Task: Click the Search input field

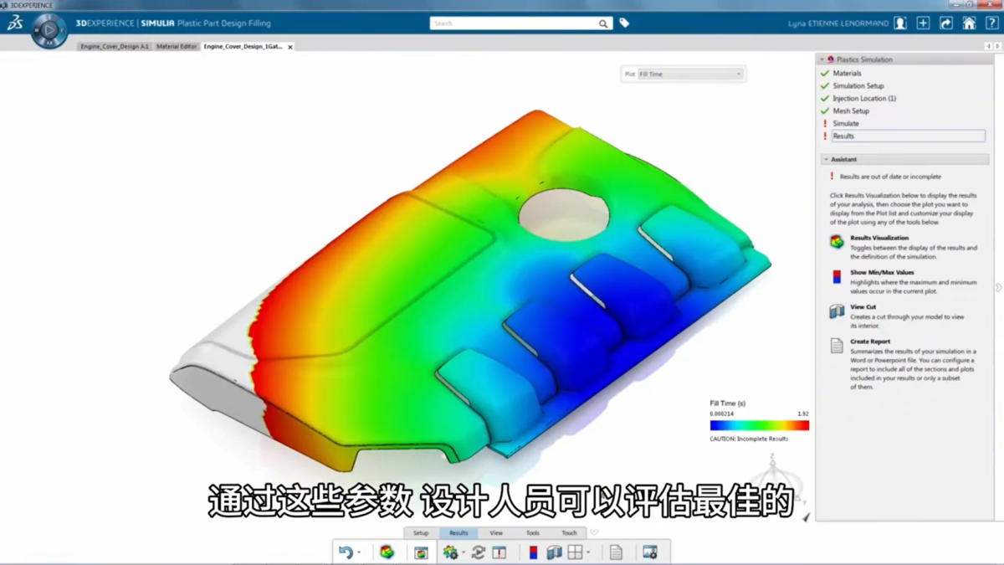Action: coord(514,23)
